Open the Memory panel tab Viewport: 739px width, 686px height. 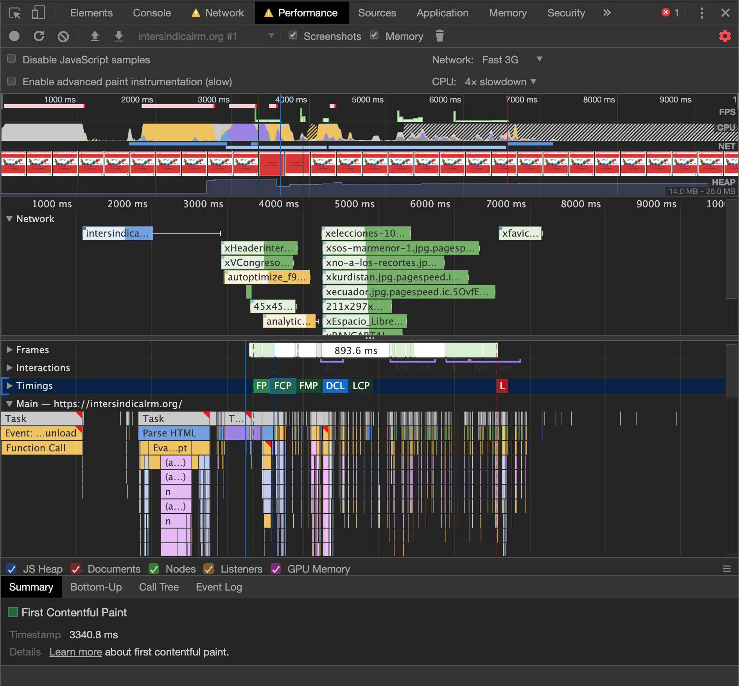pos(507,13)
